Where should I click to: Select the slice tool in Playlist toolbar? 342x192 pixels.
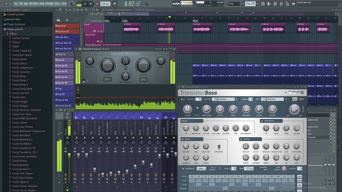85,10
